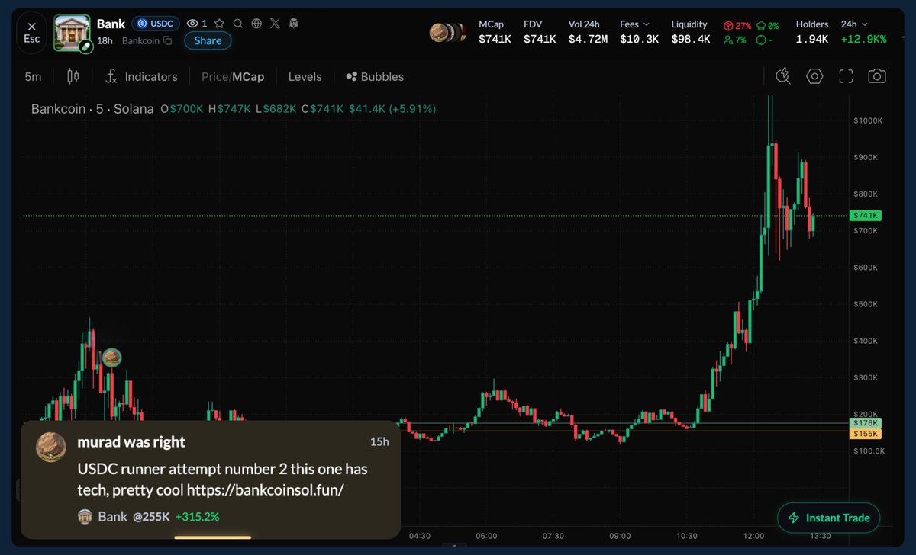Click the $1000K price axis label
This screenshot has height=555, width=916.
867,120
